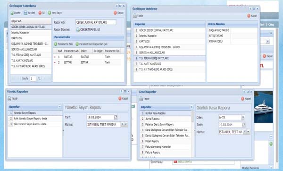Click Parametre Tipi column header
The width and height of the screenshot is (283, 171).
(112, 51)
